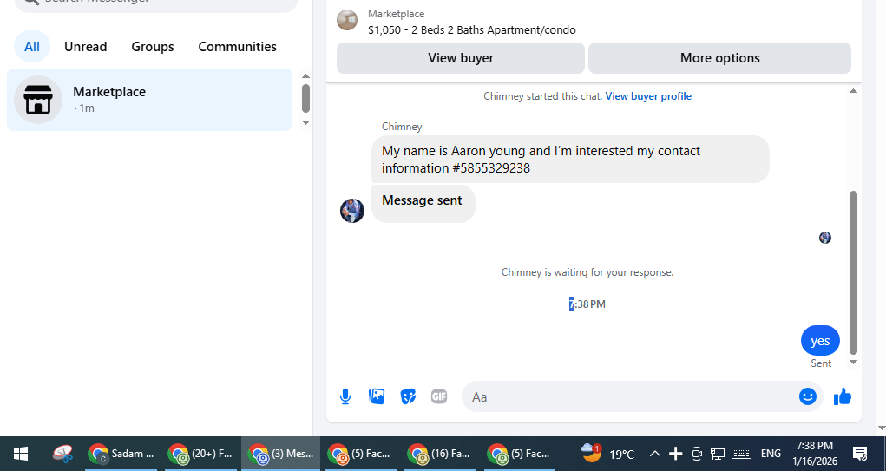The width and height of the screenshot is (886, 471).
Task: Attach a file with the photo icon
Action: coord(377,396)
